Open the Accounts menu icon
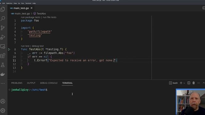Image resolution: width=205 pixels, height=115 pixels. pos(3,101)
